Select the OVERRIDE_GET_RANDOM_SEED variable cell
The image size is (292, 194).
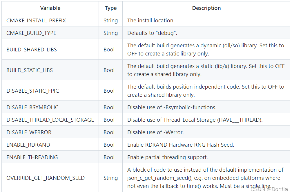coord(46,178)
